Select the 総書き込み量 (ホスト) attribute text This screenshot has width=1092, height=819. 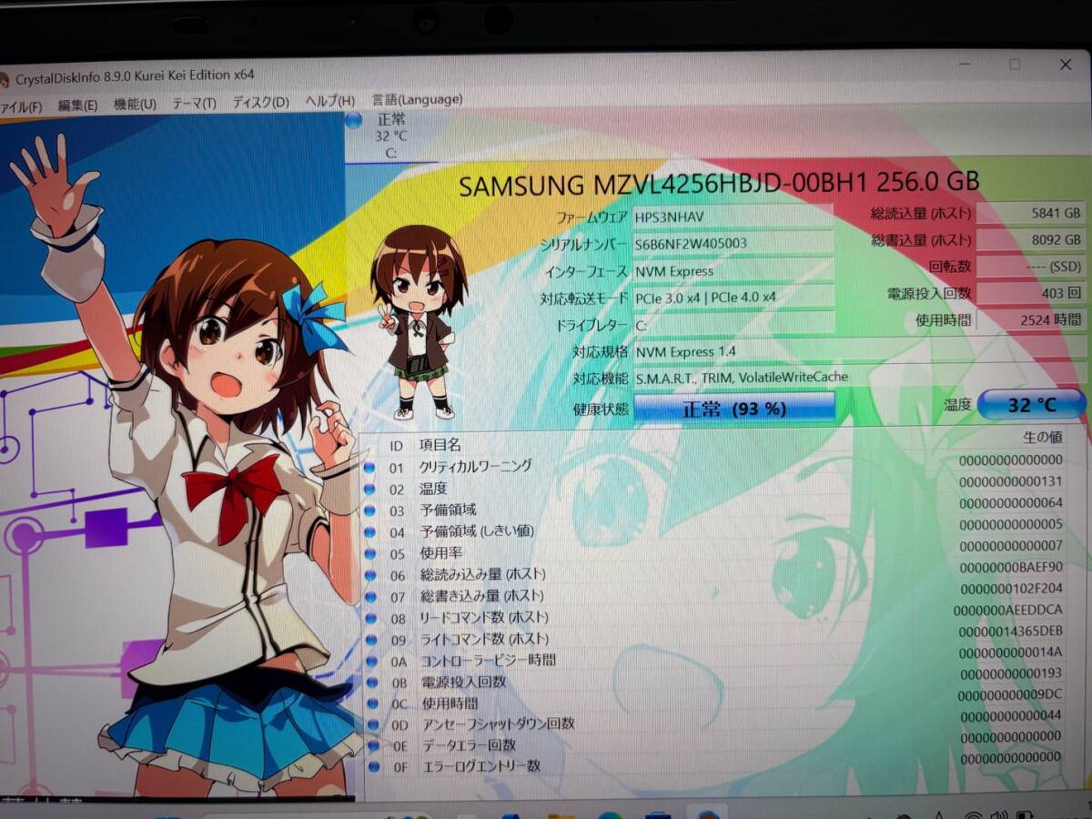[481, 596]
